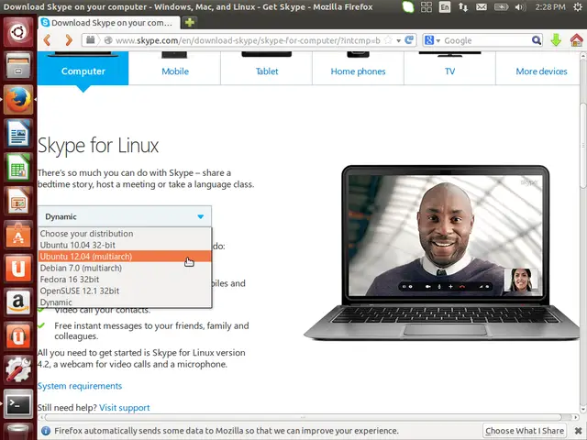The image size is (587, 440).
Task: Open Ubuntu Software Center from the launcher
Action: (18, 235)
